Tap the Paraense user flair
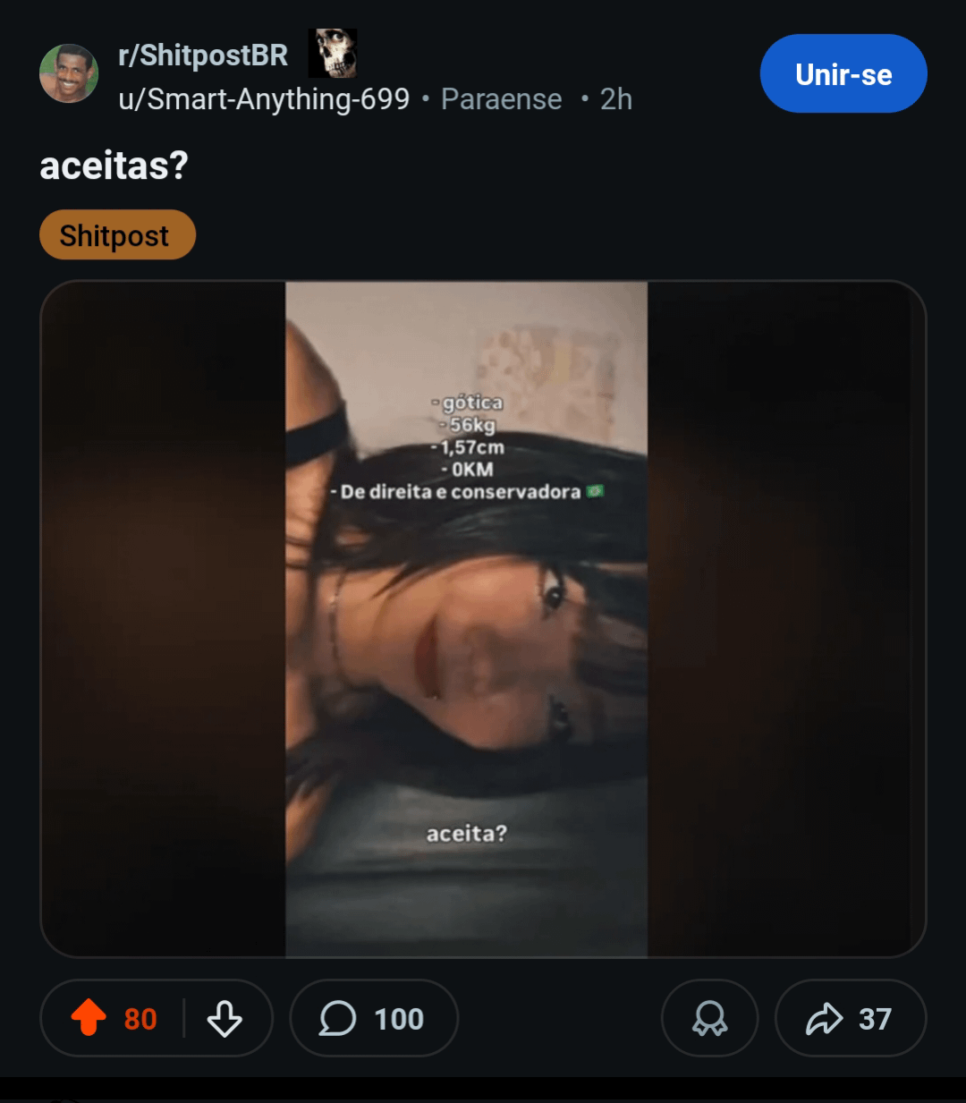 (x=501, y=99)
